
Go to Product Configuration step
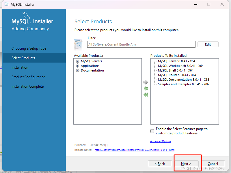29,77
